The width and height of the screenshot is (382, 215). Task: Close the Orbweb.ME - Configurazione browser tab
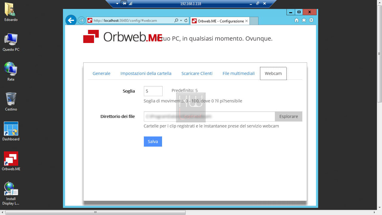[x=247, y=21]
